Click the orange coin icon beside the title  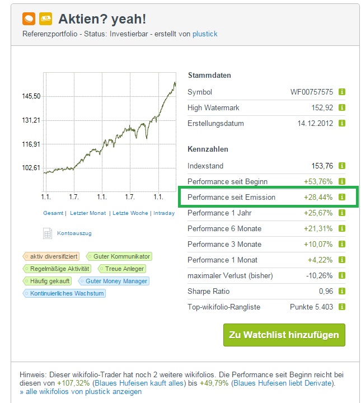coord(29,18)
